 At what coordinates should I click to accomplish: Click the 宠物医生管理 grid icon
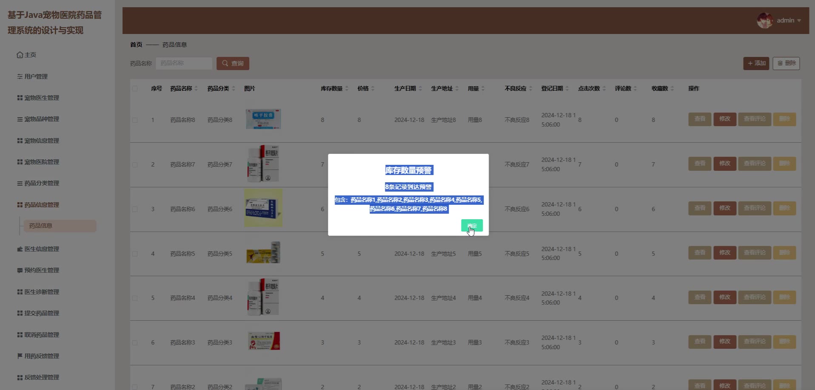[20, 98]
